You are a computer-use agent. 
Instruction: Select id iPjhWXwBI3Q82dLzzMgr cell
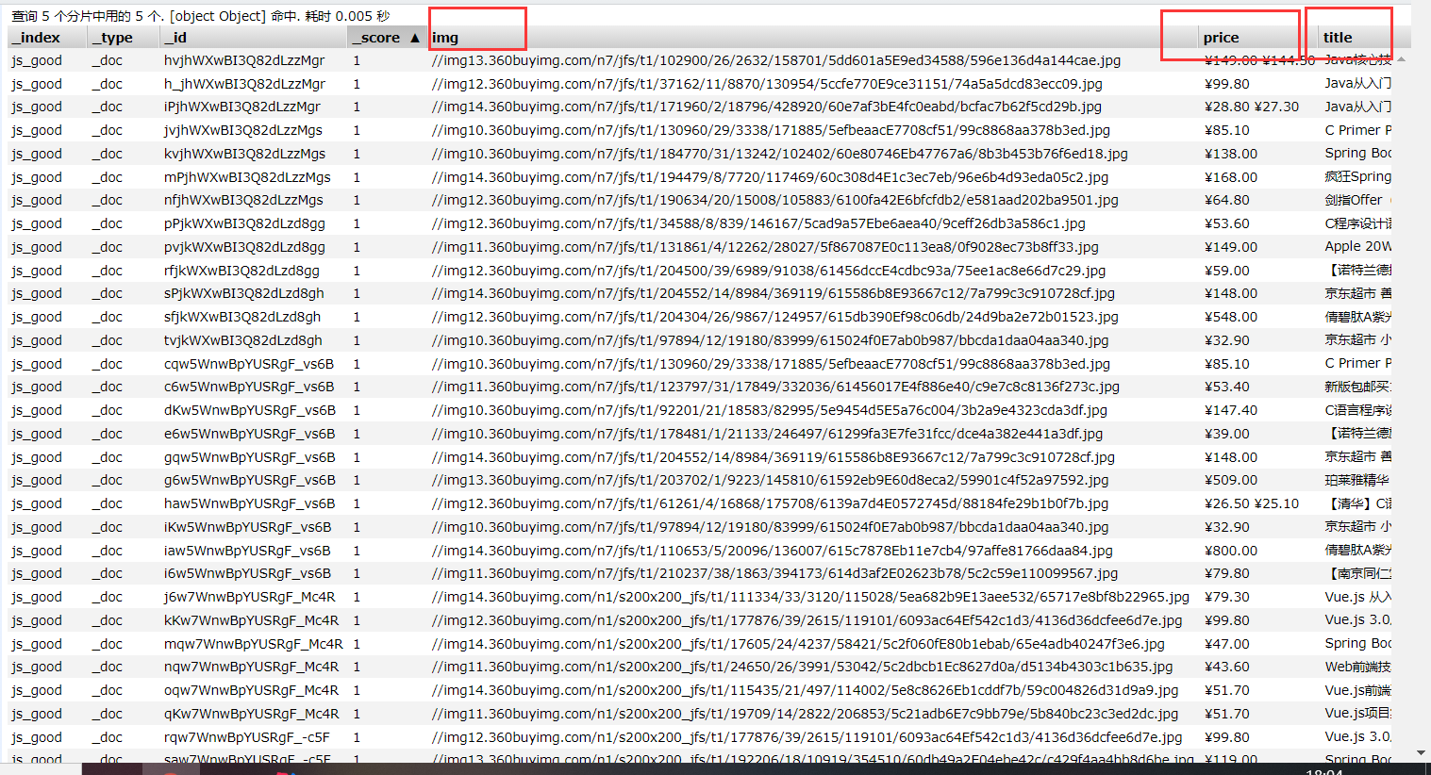pyautogui.click(x=242, y=107)
